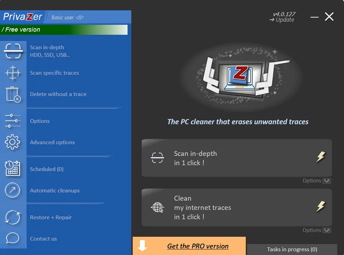Click the Scan in-depth sidebar icon
The image size is (344, 255).
pyautogui.click(x=13, y=51)
